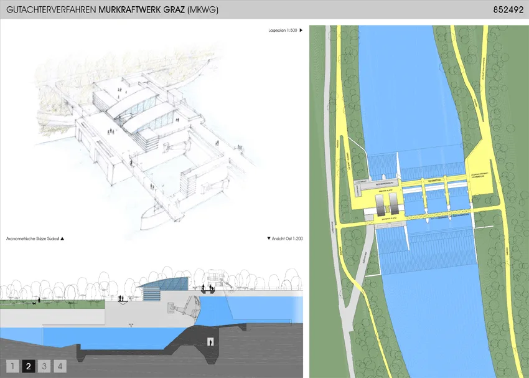Go to board page 1

click(12, 366)
